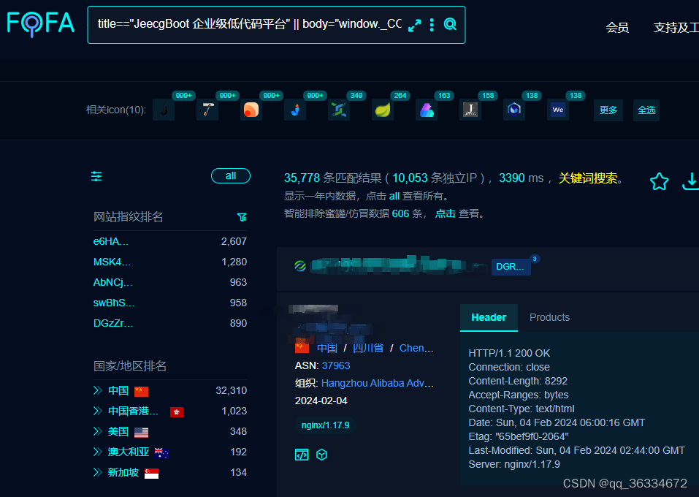Image resolution: width=699 pixels, height=497 pixels.
Task: Select the first related icon with 999+ badge
Action: [164, 110]
